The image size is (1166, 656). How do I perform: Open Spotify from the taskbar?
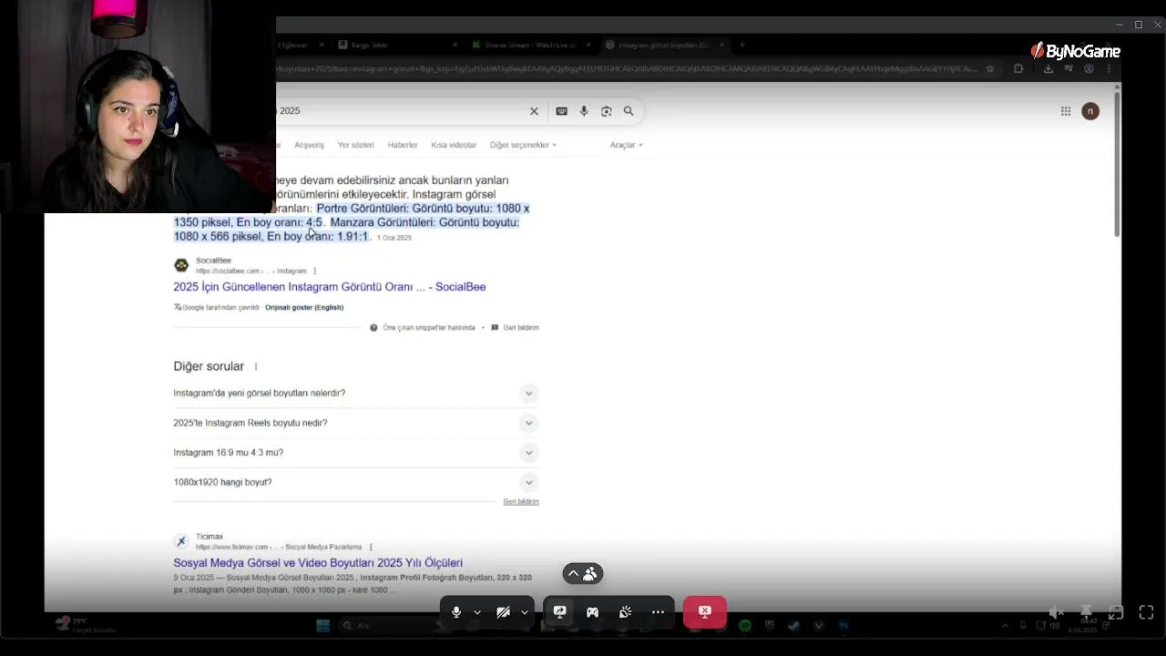(745, 626)
